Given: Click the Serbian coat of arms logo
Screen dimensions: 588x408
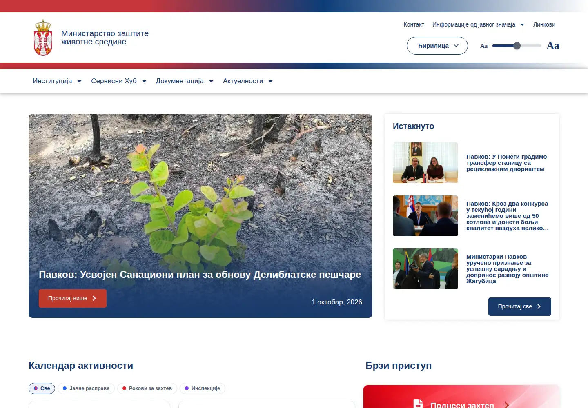Looking at the screenshot, I should (x=43, y=38).
